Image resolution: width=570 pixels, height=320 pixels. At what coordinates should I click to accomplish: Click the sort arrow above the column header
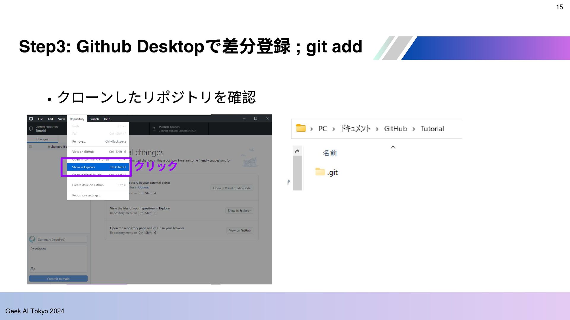pos(393,147)
